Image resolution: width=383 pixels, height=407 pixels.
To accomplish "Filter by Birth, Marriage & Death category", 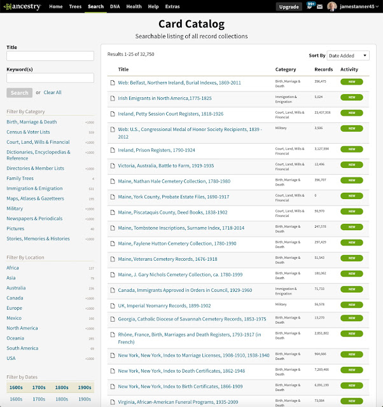I will (32, 122).
